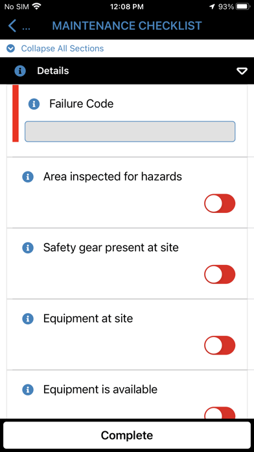
Task: Toggle Equipment at site switch
Action: point(220,345)
